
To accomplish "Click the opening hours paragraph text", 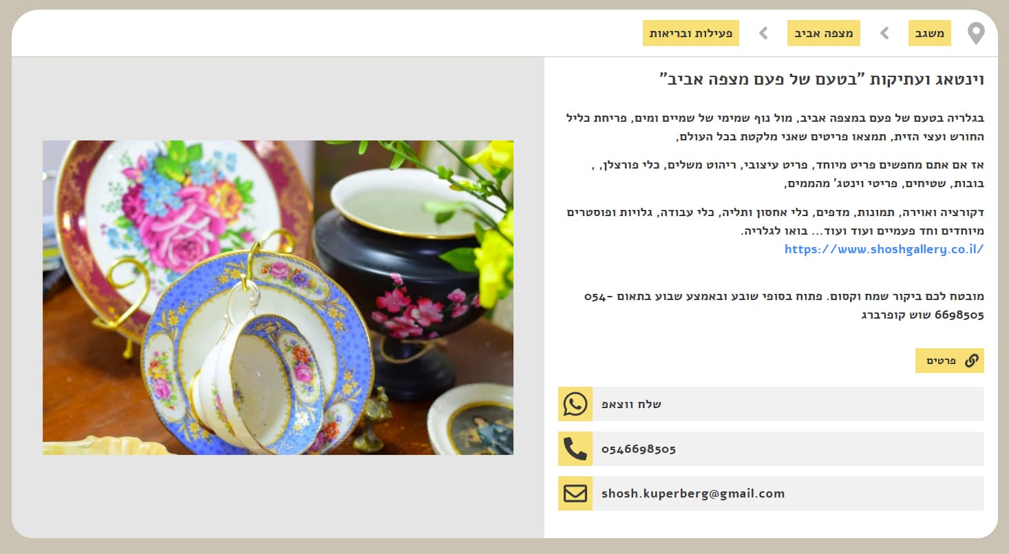I will click(x=784, y=306).
